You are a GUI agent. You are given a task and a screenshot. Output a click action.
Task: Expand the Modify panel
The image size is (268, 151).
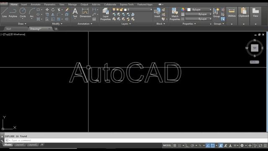tap(57, 24)
